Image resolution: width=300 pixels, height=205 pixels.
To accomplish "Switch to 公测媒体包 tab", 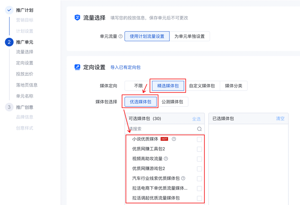I will [x=172, y=102].
